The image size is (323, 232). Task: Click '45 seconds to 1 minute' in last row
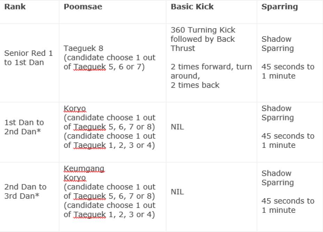tap(288, 205)
